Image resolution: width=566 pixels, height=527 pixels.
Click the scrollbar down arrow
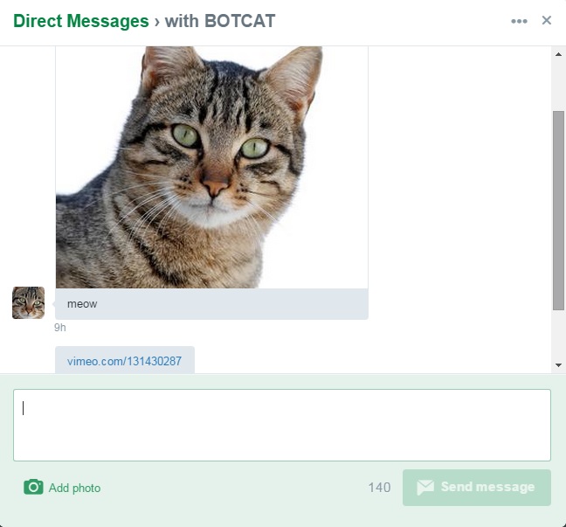(x=558, y=365)
